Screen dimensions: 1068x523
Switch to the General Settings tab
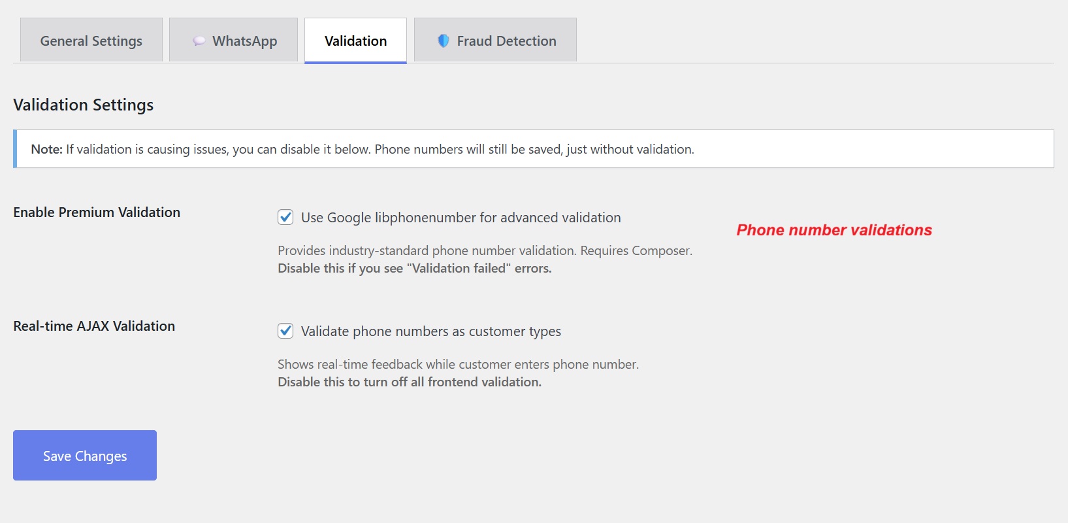click(x=91, y=40)
